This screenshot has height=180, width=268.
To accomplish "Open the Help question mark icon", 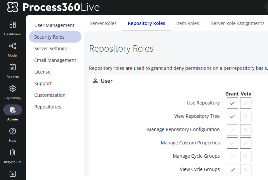I will point(13,131).
